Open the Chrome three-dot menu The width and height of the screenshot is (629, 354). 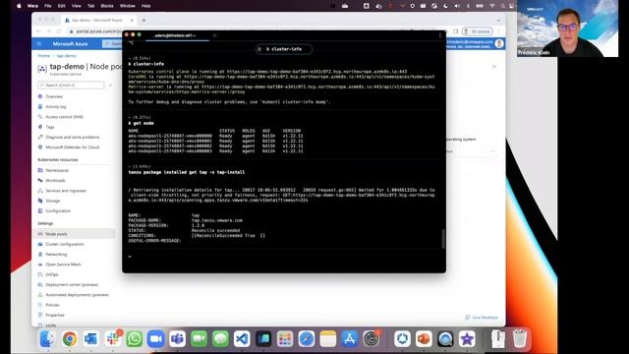click(x=498, y=31)
